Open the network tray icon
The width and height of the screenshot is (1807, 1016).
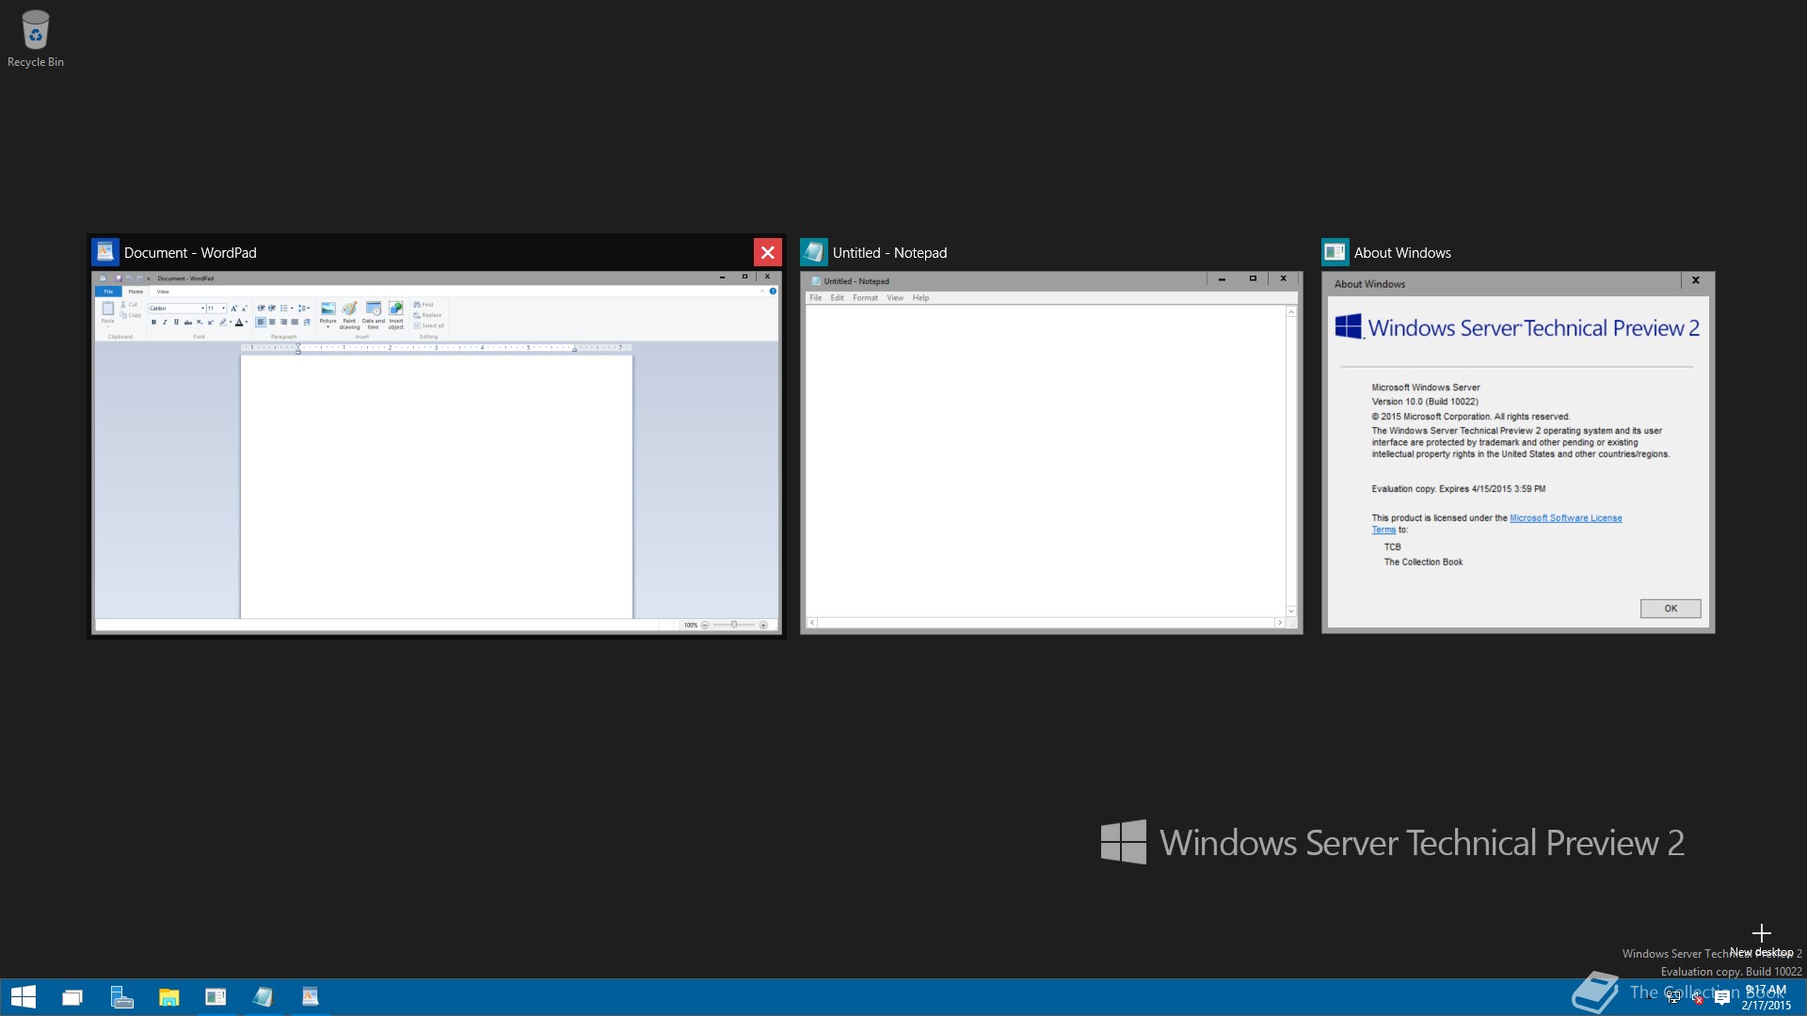(x=1673, y=997)
